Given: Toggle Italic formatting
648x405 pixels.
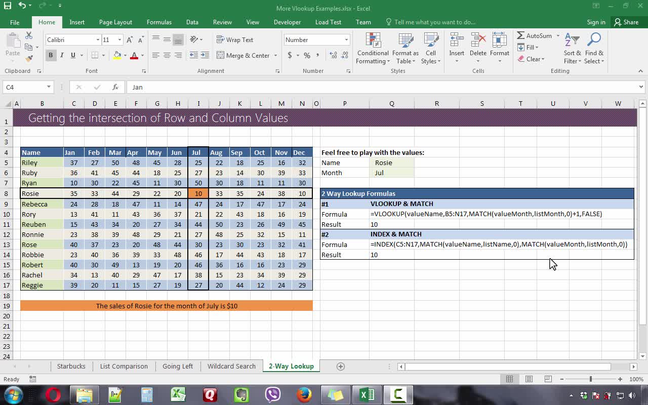Looking at the screenshot, I should 62,55.
